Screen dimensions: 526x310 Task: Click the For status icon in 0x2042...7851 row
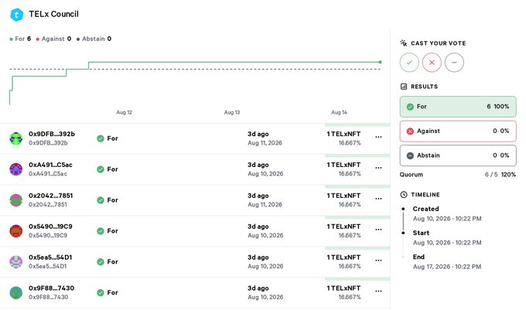click(101, 200)
